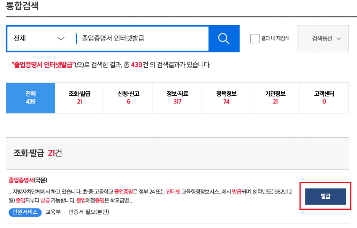Click the 통합검색 page heading
357x228 pixels.
(22, 6)
